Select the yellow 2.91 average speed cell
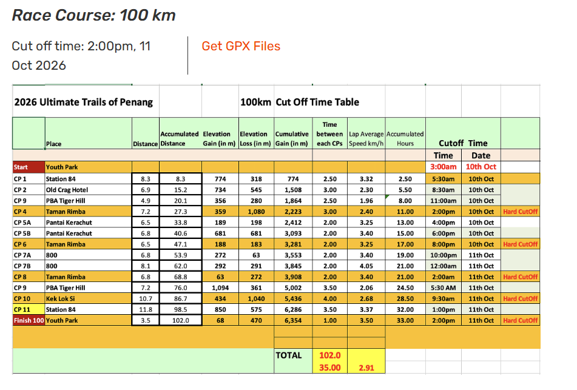577x390 pixels. coord(366,368)
